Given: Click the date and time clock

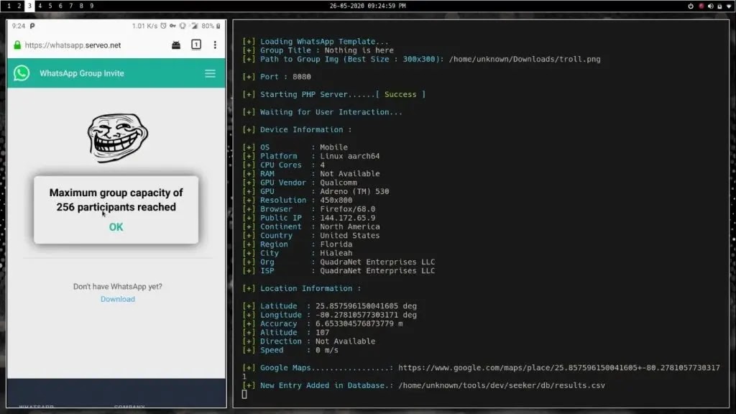Looking at the screenshot, I should click(367, 6).
